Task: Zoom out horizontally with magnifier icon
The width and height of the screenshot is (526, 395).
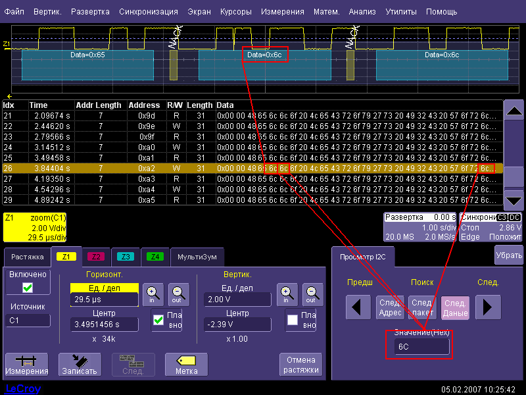Action: 178,293
